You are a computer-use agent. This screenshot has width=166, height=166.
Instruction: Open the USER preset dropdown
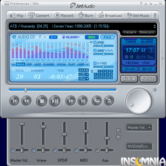point(83,64)
